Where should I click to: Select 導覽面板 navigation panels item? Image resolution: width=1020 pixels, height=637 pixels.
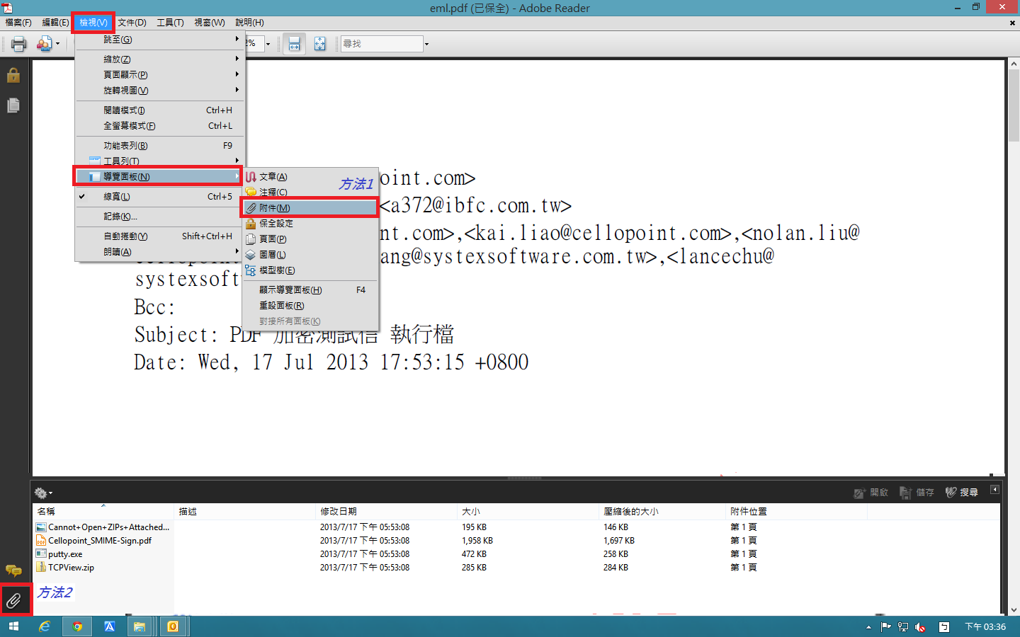[160, 176]
